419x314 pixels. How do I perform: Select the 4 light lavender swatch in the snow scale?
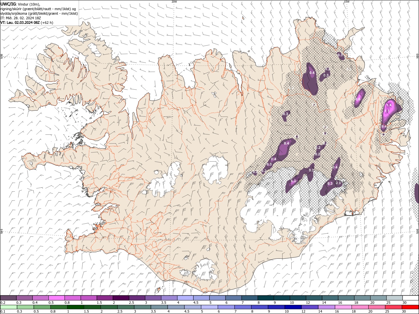[185, 298]
